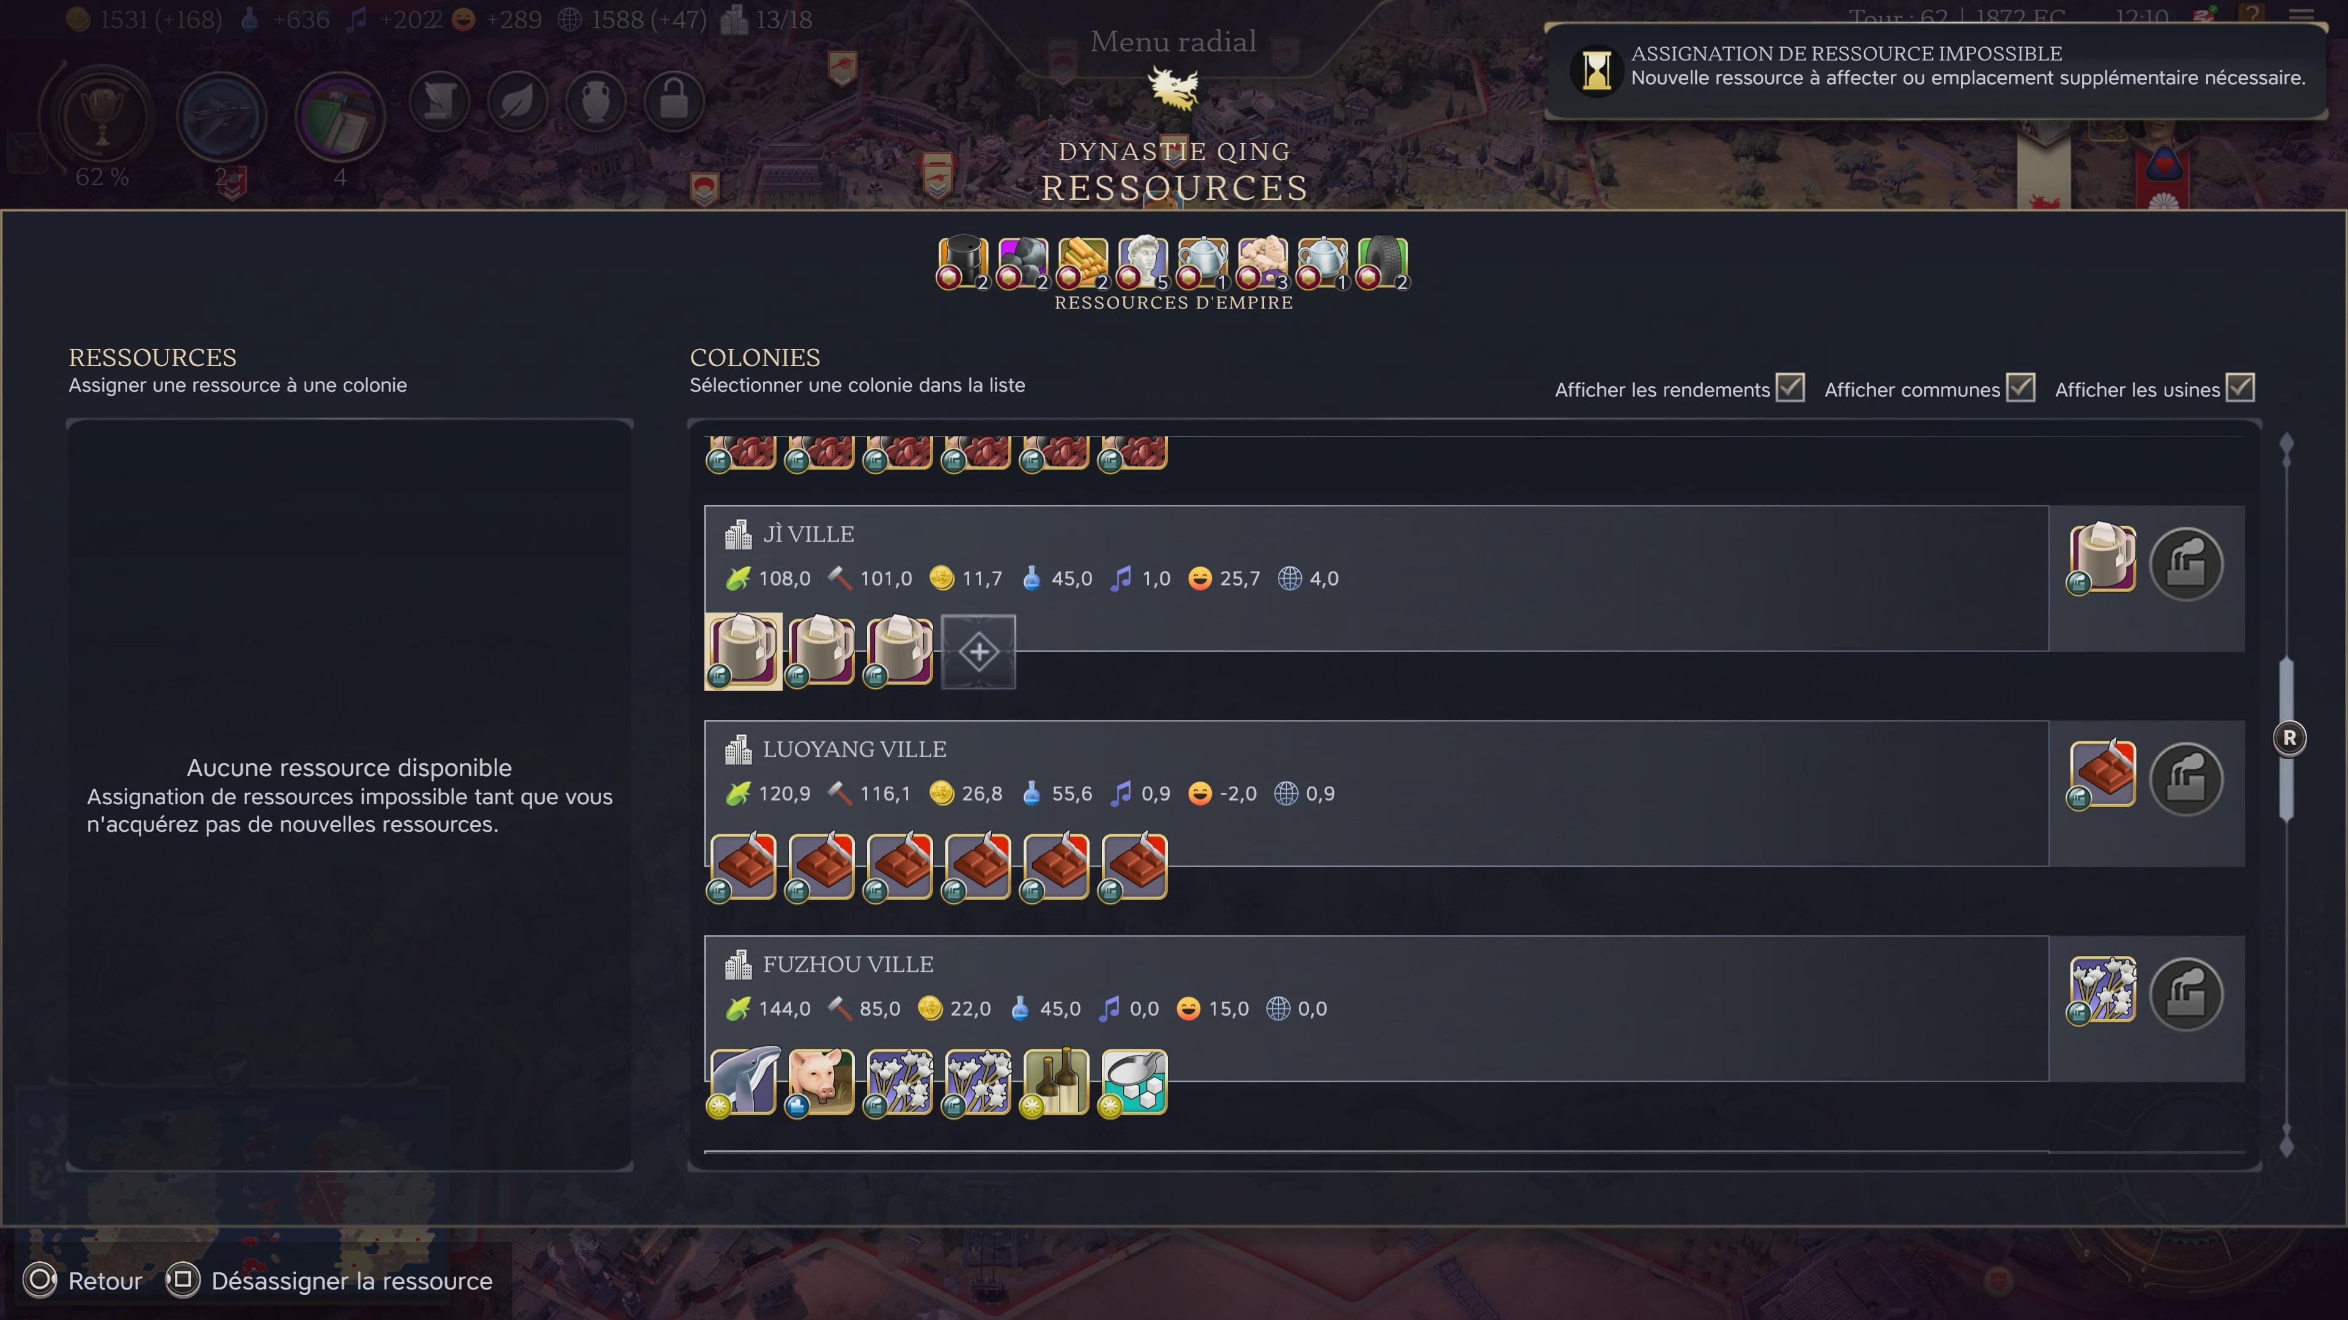Viewport: 2348px width, 1320px height.
Task: Click the tire empire resource icon
Action: (x=1383, y=263)
